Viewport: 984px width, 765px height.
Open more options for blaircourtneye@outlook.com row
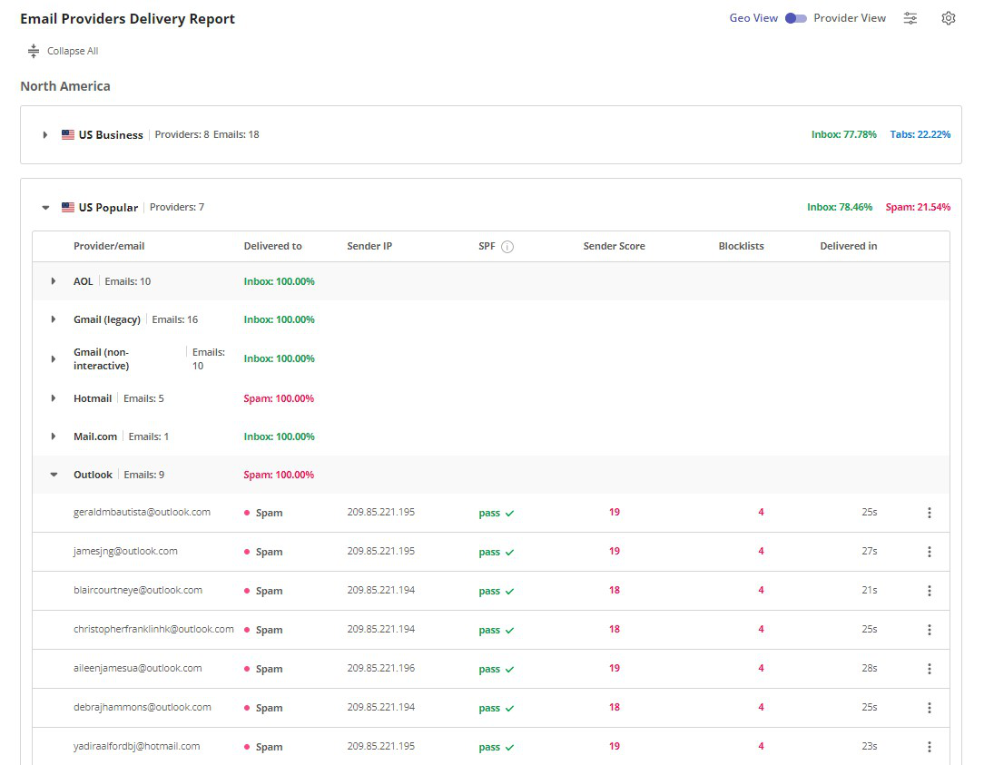click(x=929, y=591)
